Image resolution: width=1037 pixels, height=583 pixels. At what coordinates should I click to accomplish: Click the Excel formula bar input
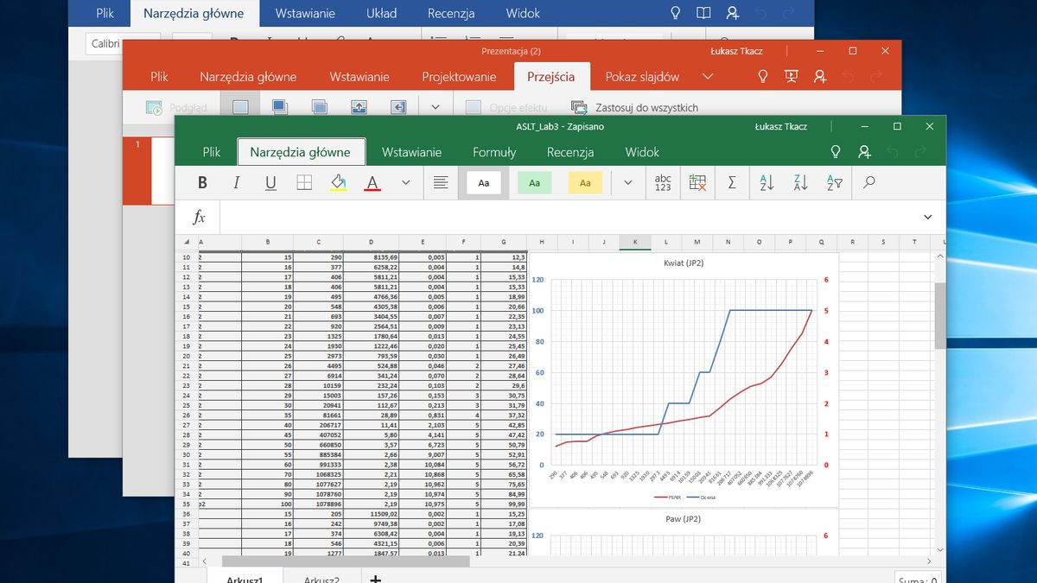coord(566,217)
